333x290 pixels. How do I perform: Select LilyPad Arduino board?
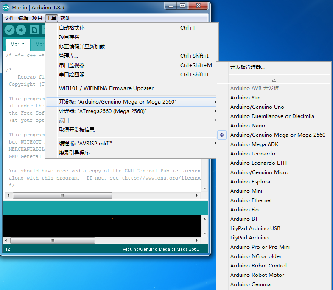click(x=274, y=238)
